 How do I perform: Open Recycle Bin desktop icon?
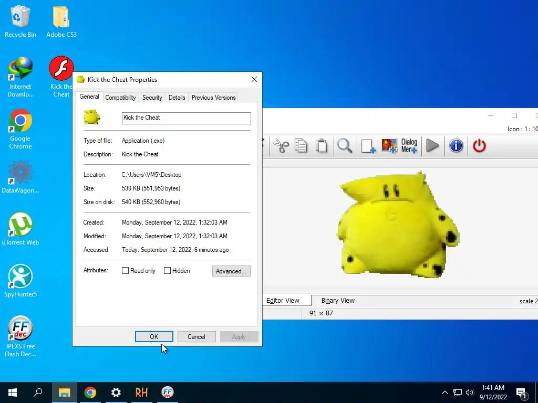[x=20, y=22]
